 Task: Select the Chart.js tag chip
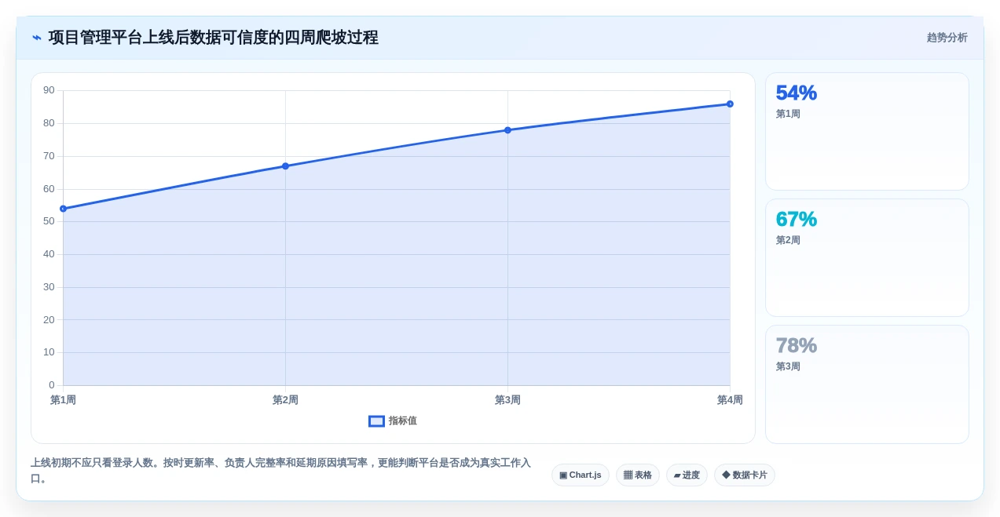coord(581,475)
